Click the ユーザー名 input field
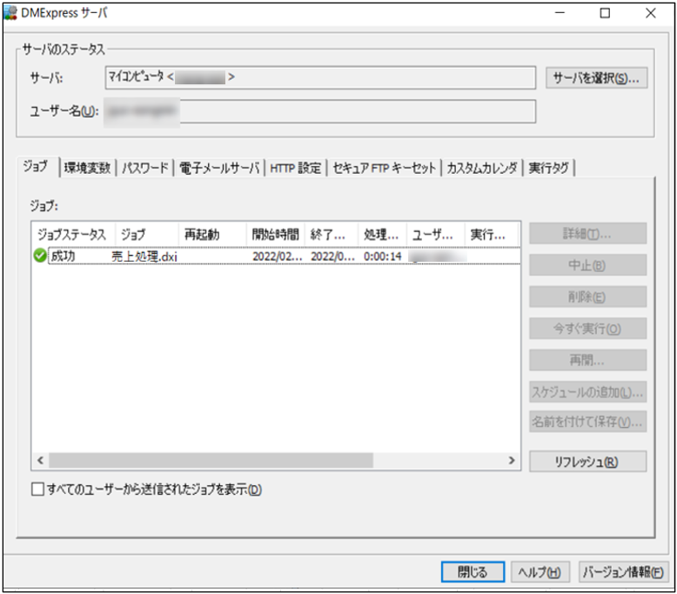This screenshot has width=677, height=594. (x=357, y=111)
